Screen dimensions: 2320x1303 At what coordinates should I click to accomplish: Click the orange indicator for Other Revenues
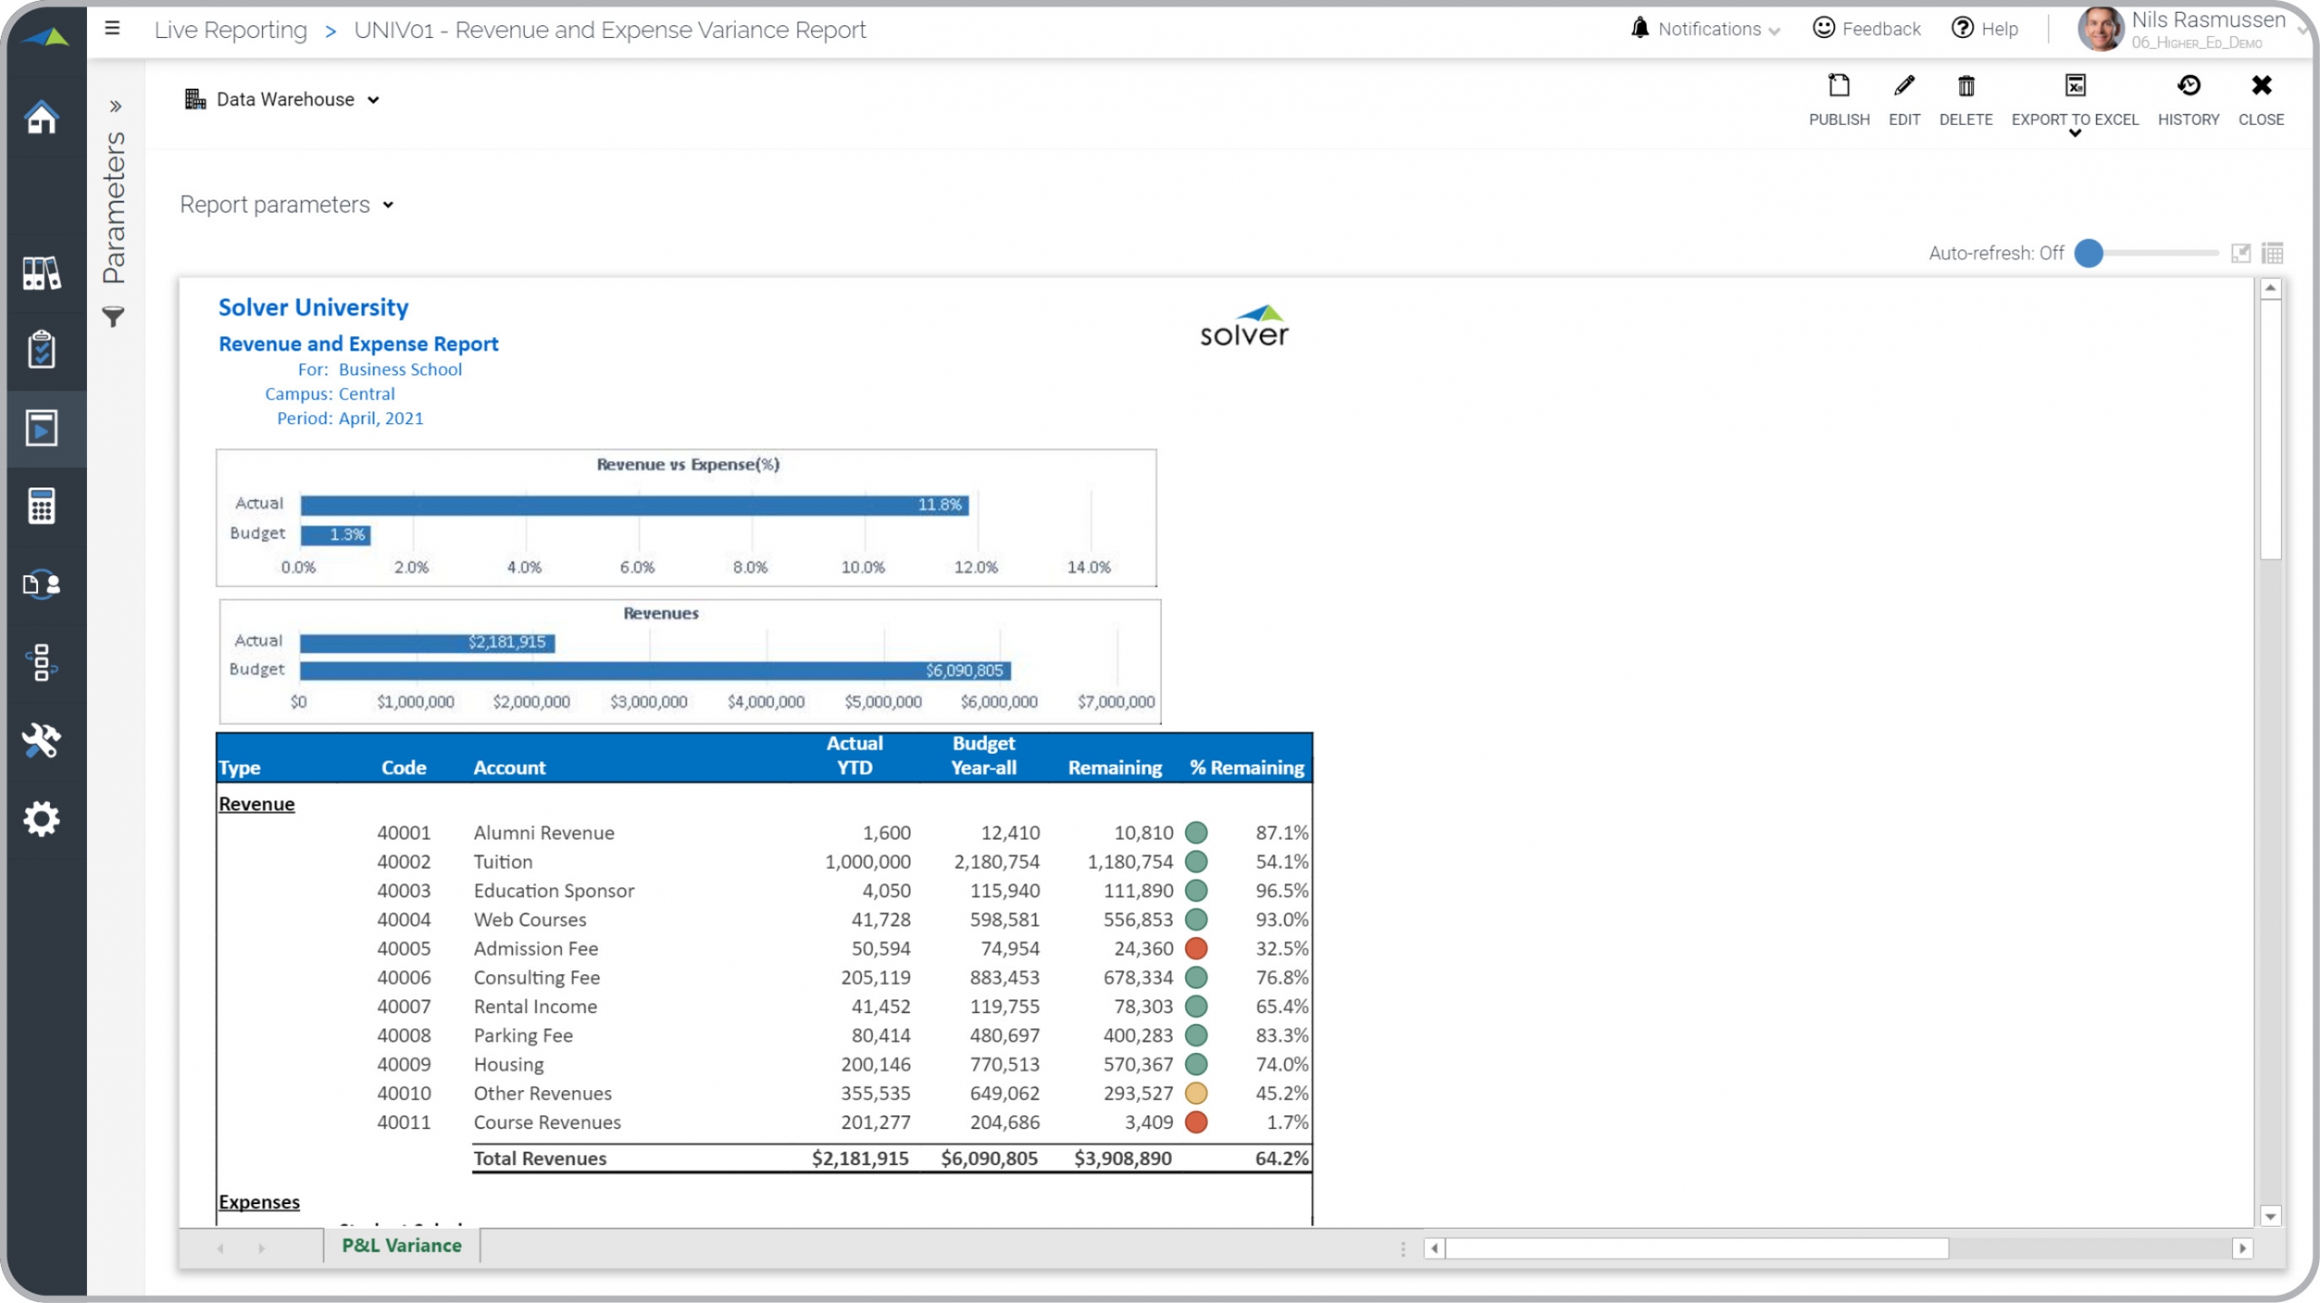coord(1196,1093)
